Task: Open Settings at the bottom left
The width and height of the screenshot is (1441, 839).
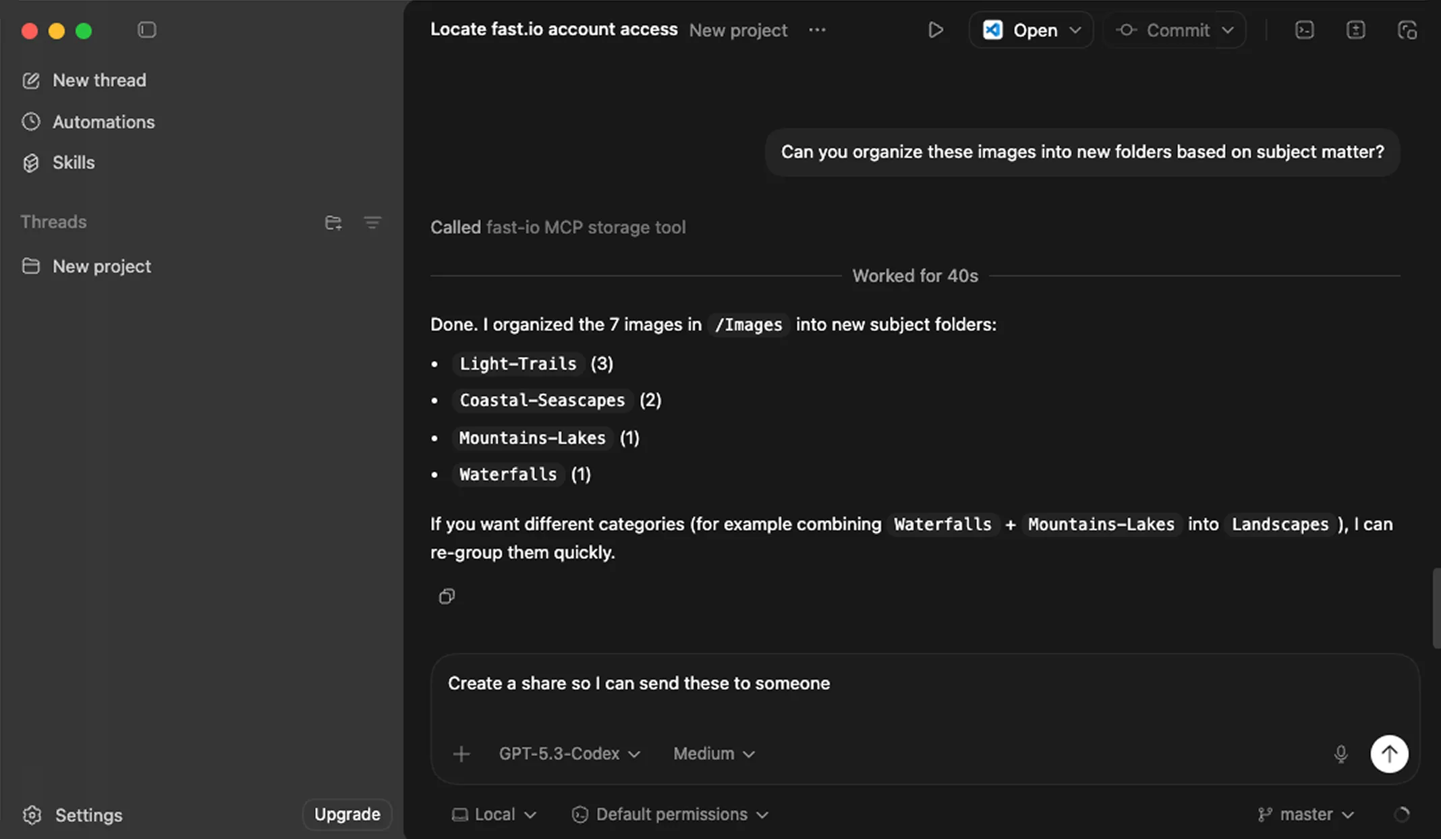Action: coord(87,815)
